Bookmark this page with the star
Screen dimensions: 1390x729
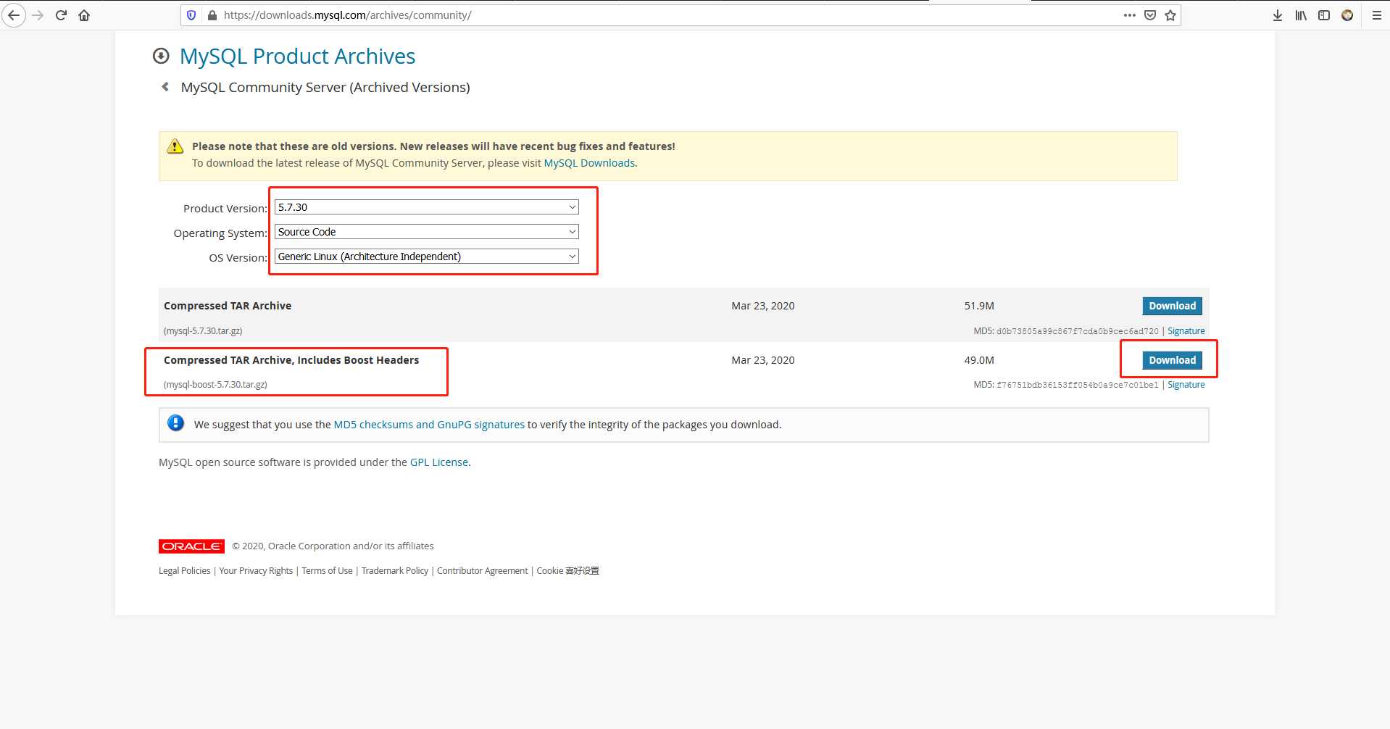(x=1170, y=15)
